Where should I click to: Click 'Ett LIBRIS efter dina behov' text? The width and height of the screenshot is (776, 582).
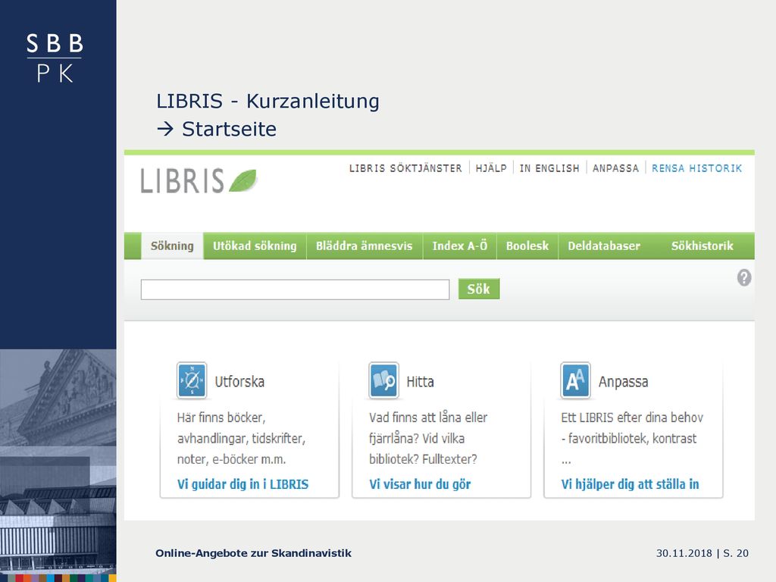632,418
